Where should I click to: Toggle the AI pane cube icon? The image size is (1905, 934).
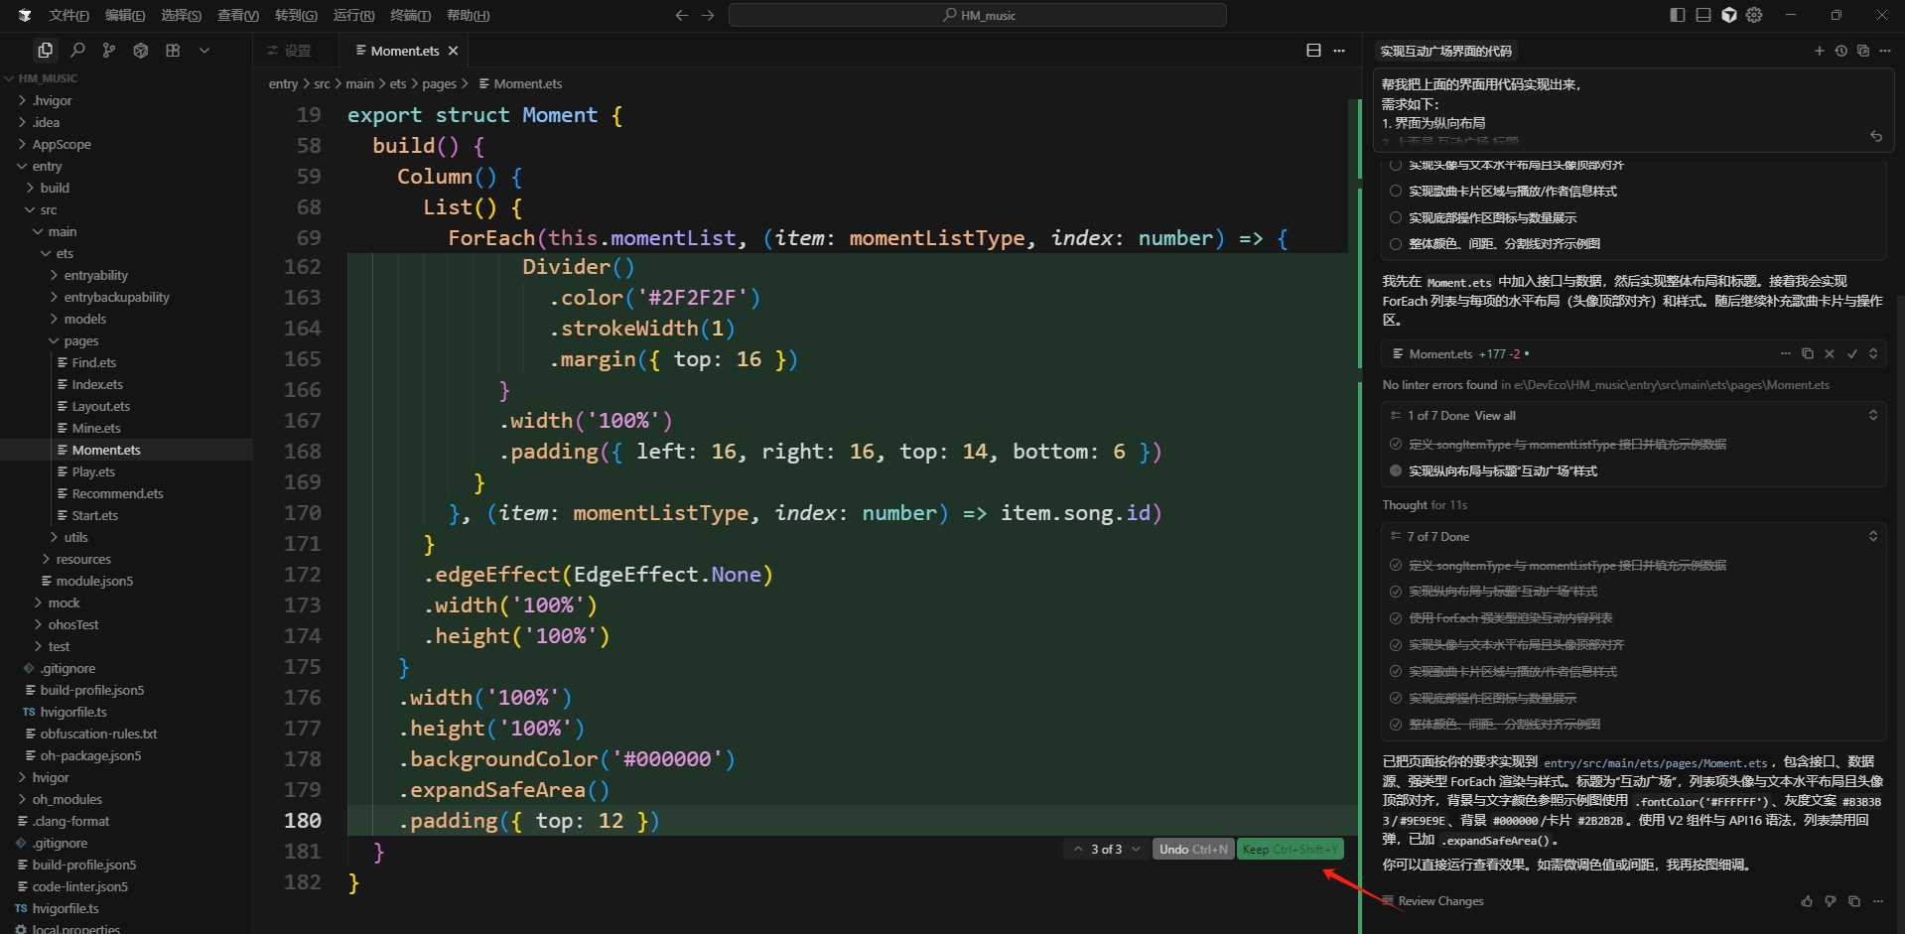click(1729, 15)
